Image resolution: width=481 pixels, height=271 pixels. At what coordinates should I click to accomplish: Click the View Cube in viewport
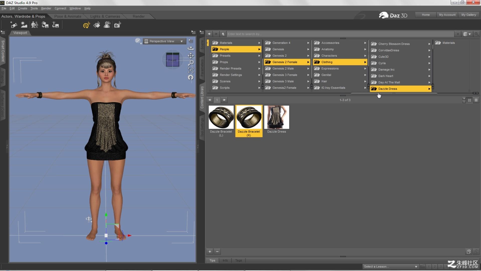pos(173,60)
